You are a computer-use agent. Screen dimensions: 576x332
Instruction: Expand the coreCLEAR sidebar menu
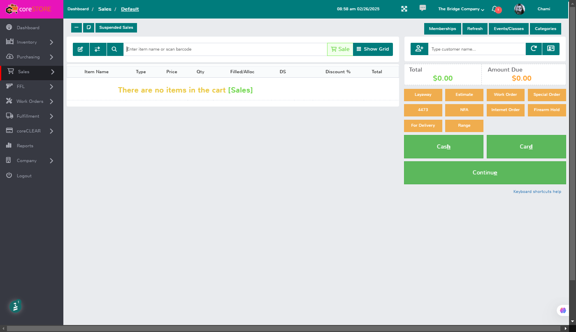pos(32,131)
